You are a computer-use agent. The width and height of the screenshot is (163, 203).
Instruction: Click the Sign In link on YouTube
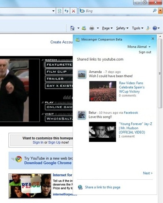[38, 142]
